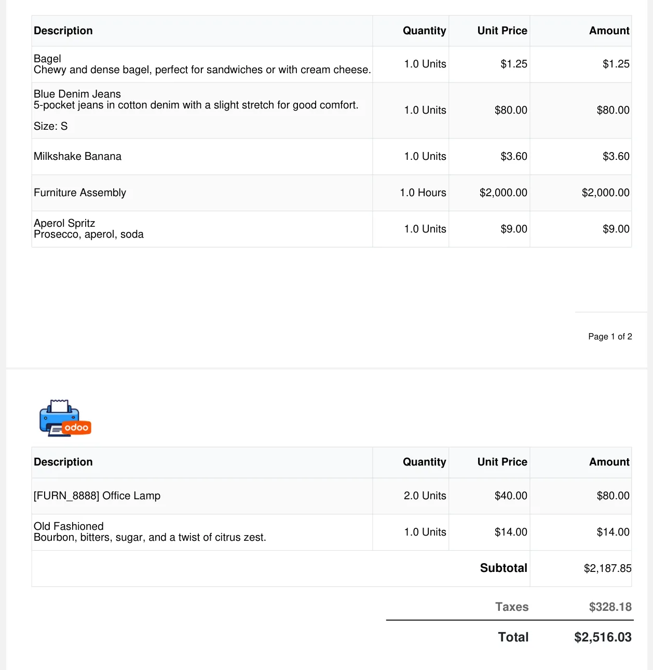Click the [FURN_8888] Office Lamp entry

(97, 496)
